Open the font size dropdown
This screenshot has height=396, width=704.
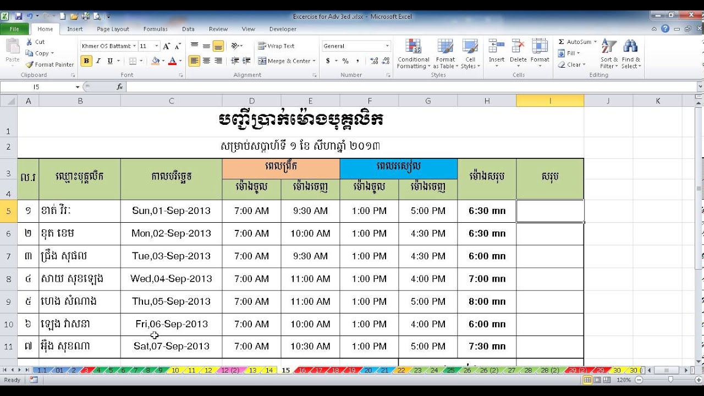[x=157, y=46]
